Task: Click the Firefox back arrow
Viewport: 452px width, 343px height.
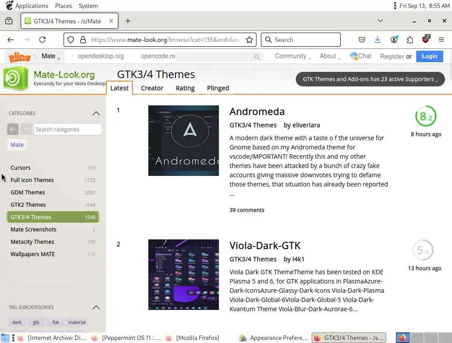Action: [x=11, y=40]
